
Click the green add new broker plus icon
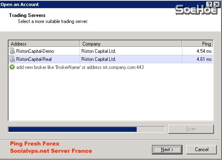[12, 67]
